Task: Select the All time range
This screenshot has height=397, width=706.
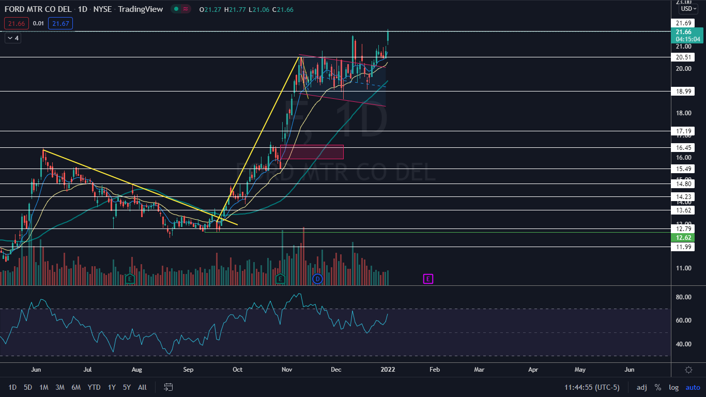Action: (143, 387)
